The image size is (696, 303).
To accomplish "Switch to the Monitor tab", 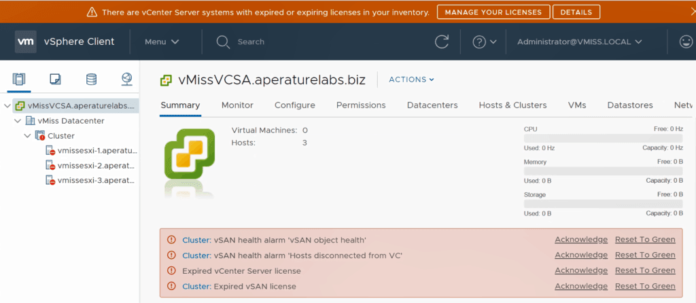I will point(237,105).
